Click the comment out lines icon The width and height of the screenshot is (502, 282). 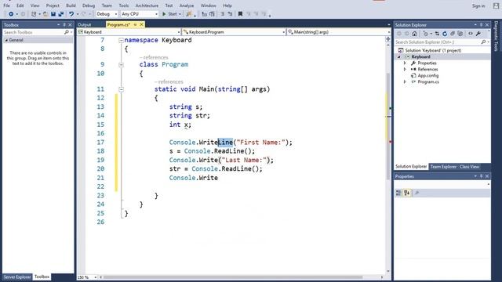tap(222, 14)
